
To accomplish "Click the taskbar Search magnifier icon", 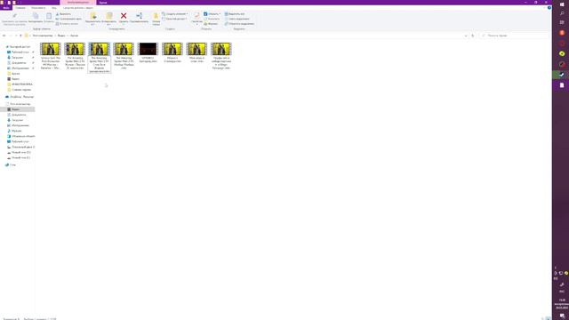I will [x=562, y=13].
